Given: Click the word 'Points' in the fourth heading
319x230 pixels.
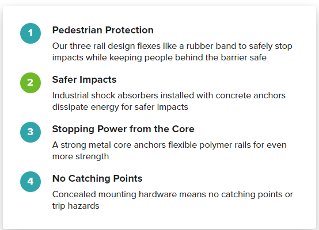Looking at the screenshot, I should tap(128, 178).
